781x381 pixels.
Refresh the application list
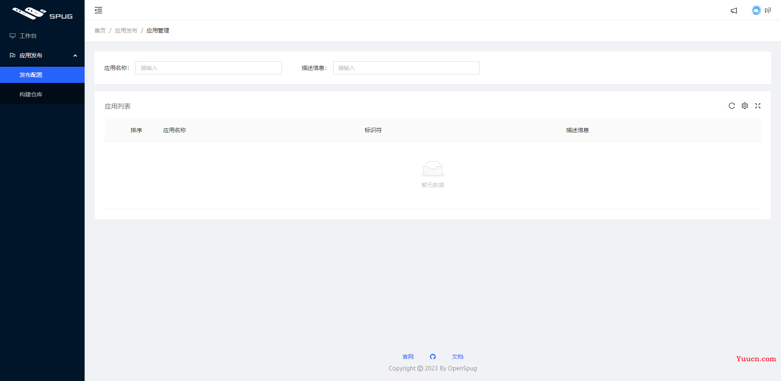coord(732,106)
